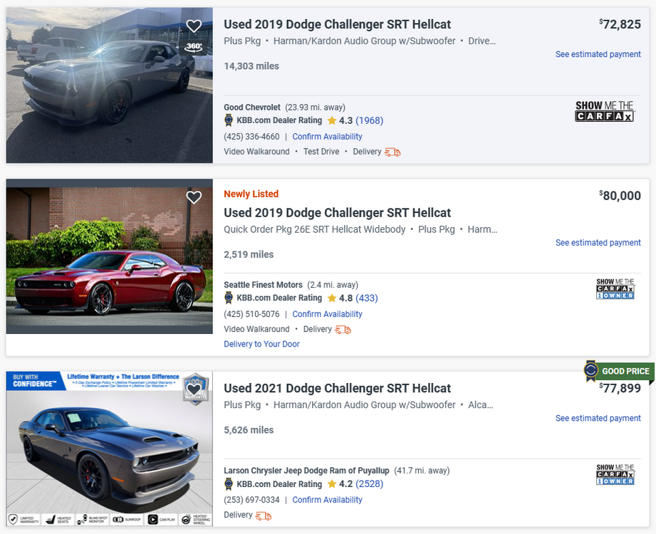See estimated payment for the $72,825 Hellcat
The width and height of the screenshot is (656, 534).
(598, 54)
